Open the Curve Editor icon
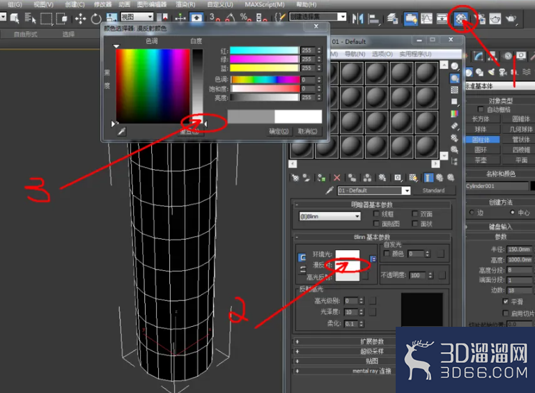 426,18
